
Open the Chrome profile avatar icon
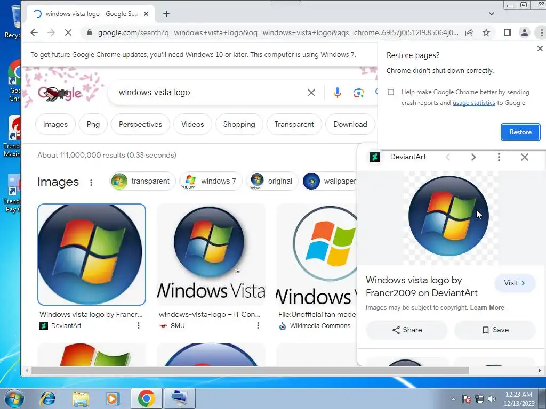point(525,32)
